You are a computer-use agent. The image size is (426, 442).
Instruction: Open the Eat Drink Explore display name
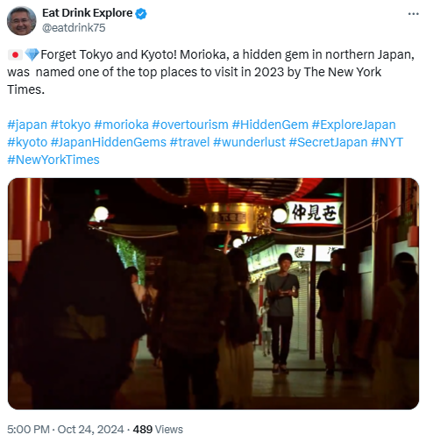click(87, 13)
